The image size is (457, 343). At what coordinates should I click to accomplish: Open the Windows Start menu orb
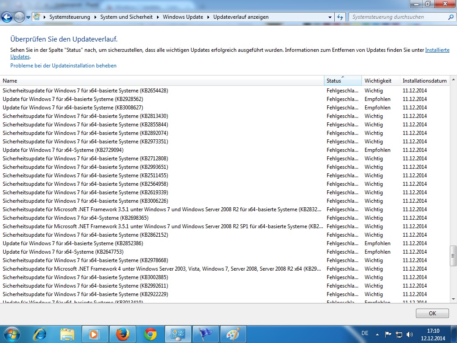[x=12, y=334]
